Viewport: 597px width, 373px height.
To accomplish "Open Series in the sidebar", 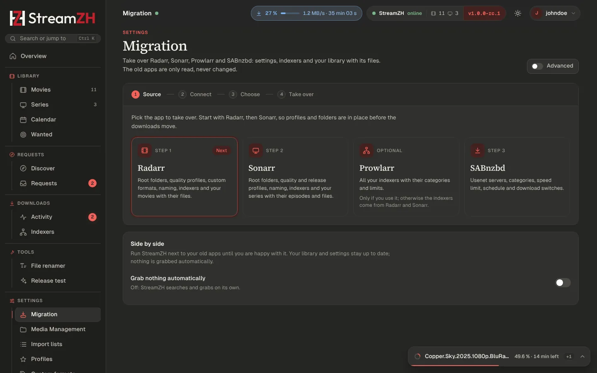I will tap(58, 104).
